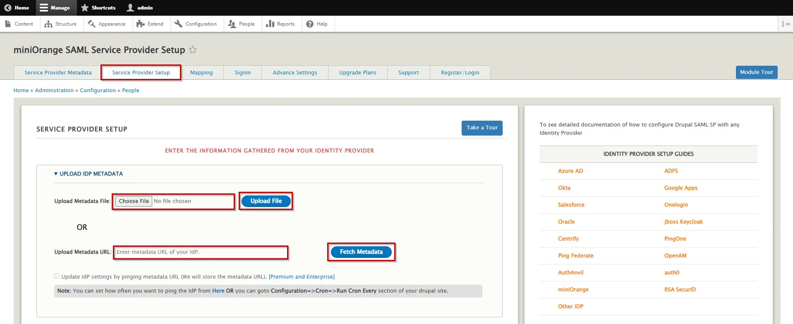This screenshot has width=793, height=324.
Task: Open ADFS setup guide
Action: click(x=671, y=171)
